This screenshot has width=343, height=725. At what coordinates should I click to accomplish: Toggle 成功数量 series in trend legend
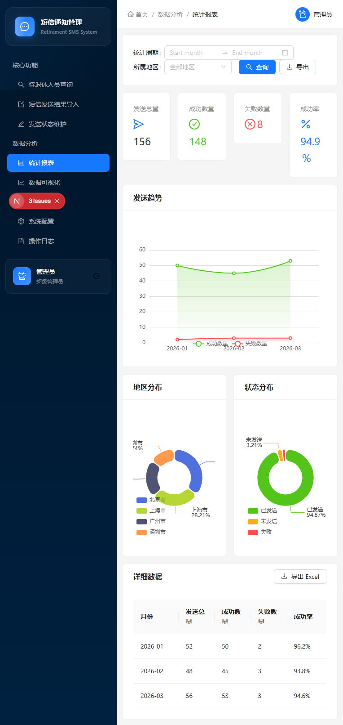[211, 344]
